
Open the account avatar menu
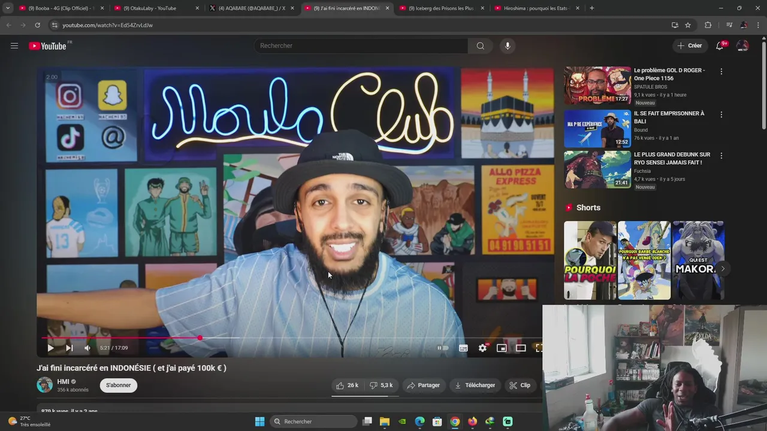pyautogui.click(x=742, y=45)
